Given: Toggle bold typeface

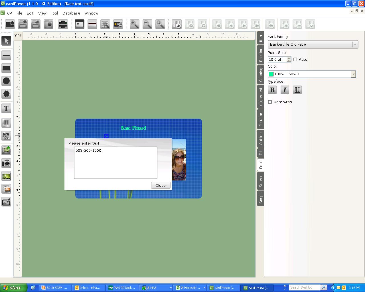Looking at the screenshot, I should [272, 90].
